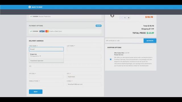The image size is (182, 102).
Task: Focus the Mobile Phone input field
Action: pos(46,84)
